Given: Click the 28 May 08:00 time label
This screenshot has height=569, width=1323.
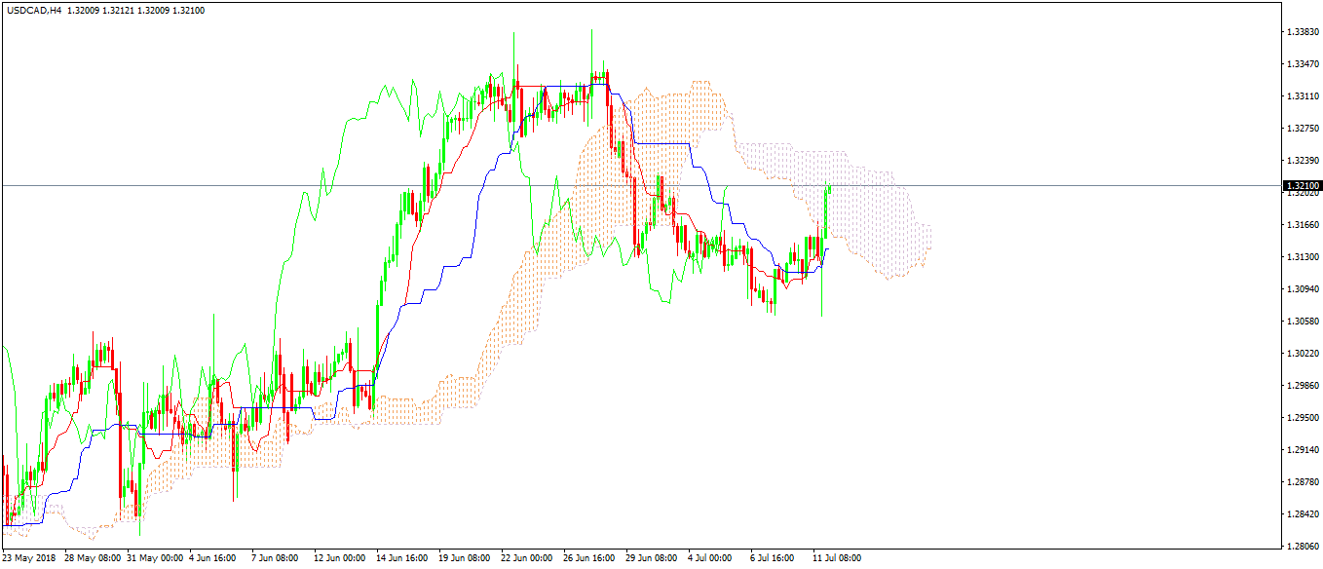Looking at the screenshot, I should tap(93, 558).
